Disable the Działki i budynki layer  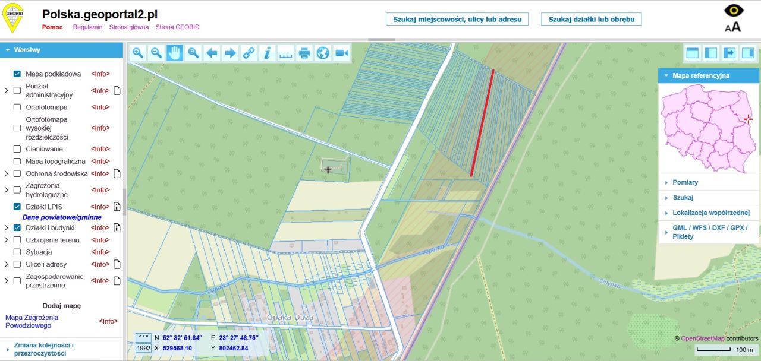[x=17, y=227]
